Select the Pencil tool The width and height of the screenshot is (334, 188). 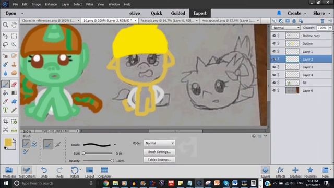[14, 110]
